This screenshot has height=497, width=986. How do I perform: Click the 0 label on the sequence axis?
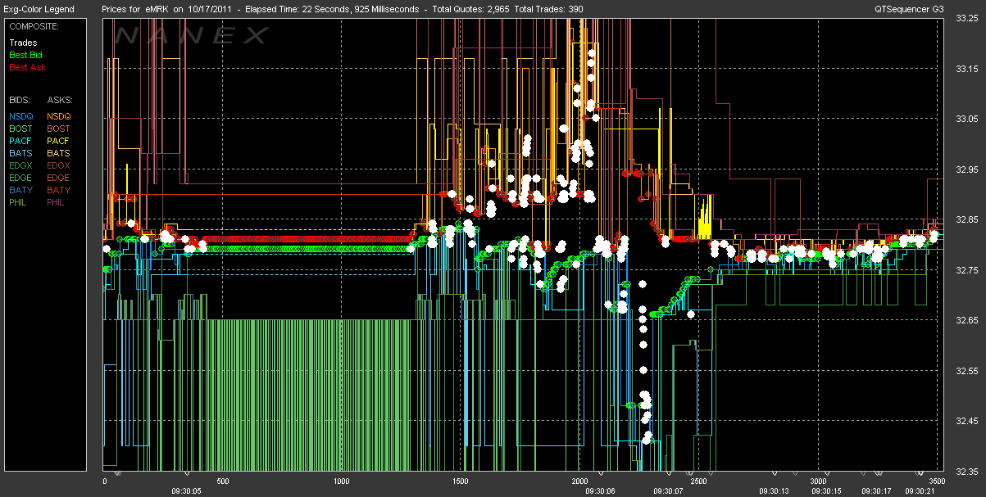pyautogui.click(x=105, y=481)
